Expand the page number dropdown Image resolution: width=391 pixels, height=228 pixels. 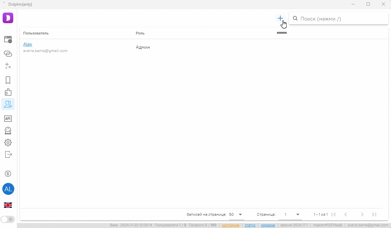[290, 214]
